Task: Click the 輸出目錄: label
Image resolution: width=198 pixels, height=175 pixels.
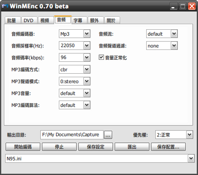Action: click(x=17, y=135)
